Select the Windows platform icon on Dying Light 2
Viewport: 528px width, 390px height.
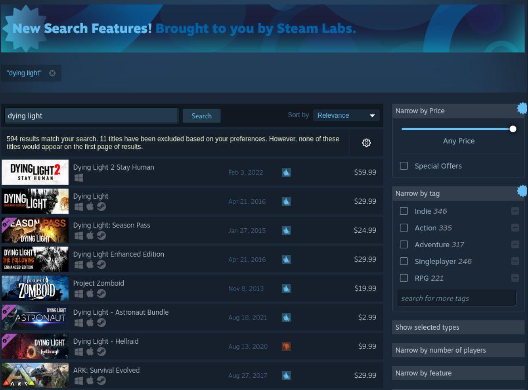[78, 178]
